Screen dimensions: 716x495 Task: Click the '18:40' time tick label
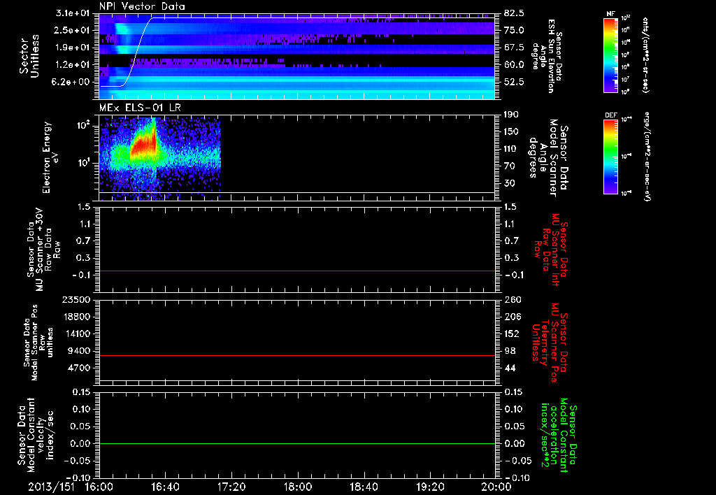[x=364, y=487]
